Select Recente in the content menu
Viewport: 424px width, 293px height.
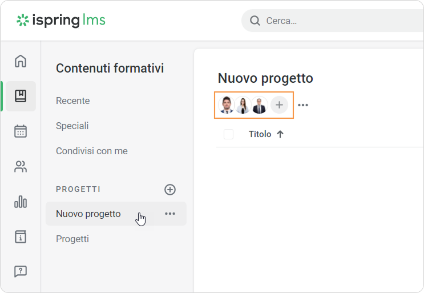point(73,101)
